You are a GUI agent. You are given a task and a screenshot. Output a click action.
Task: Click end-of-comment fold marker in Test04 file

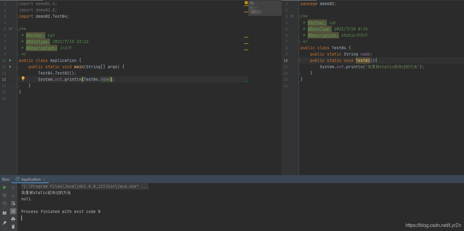299,41
